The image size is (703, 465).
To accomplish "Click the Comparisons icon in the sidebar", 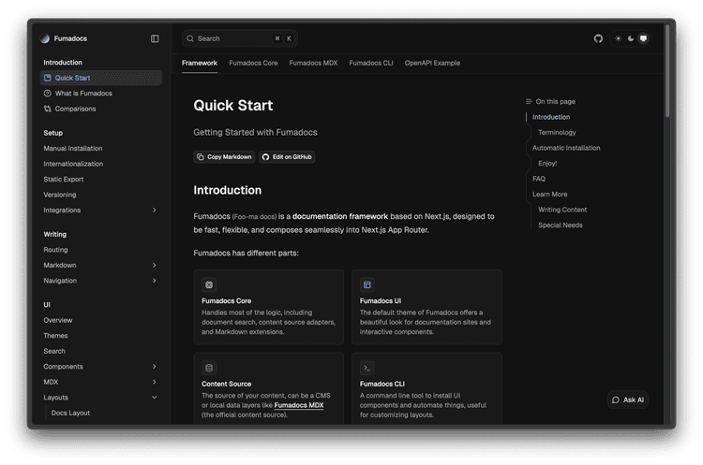I will (48, 109).
